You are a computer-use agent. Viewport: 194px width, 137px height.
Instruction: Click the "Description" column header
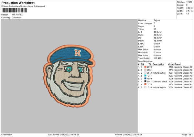click(x=158, y=64)
